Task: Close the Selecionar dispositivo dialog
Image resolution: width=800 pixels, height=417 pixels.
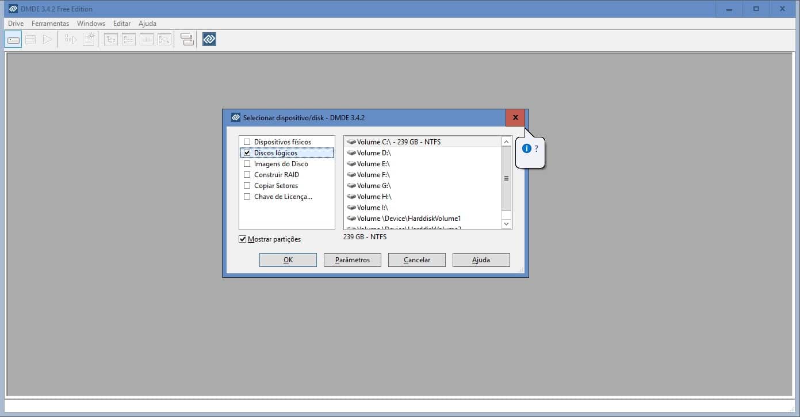Action: pyautogui.click(x=515, y=117)
